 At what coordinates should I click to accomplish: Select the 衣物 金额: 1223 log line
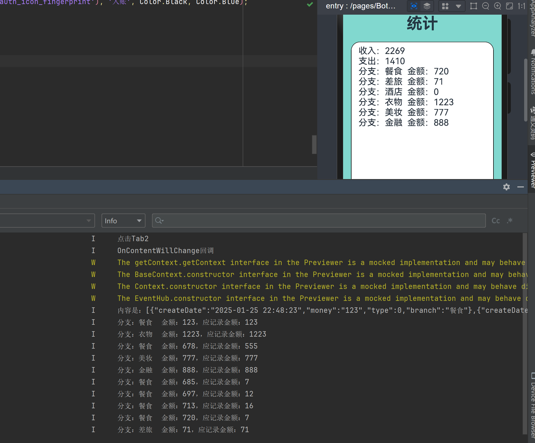pyautogui.click(x=192, y=334)
